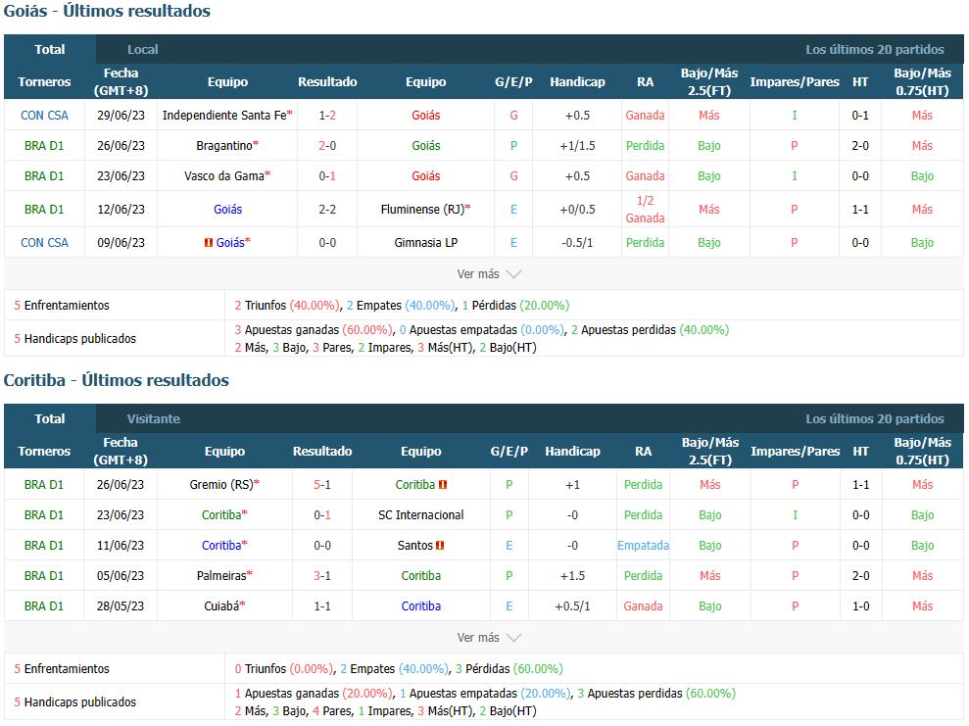Click Coritiba '1 Apuestas empatadas (20.00%)' text
The height and width of the screenshot is (726, 969).
click(485, 694)
